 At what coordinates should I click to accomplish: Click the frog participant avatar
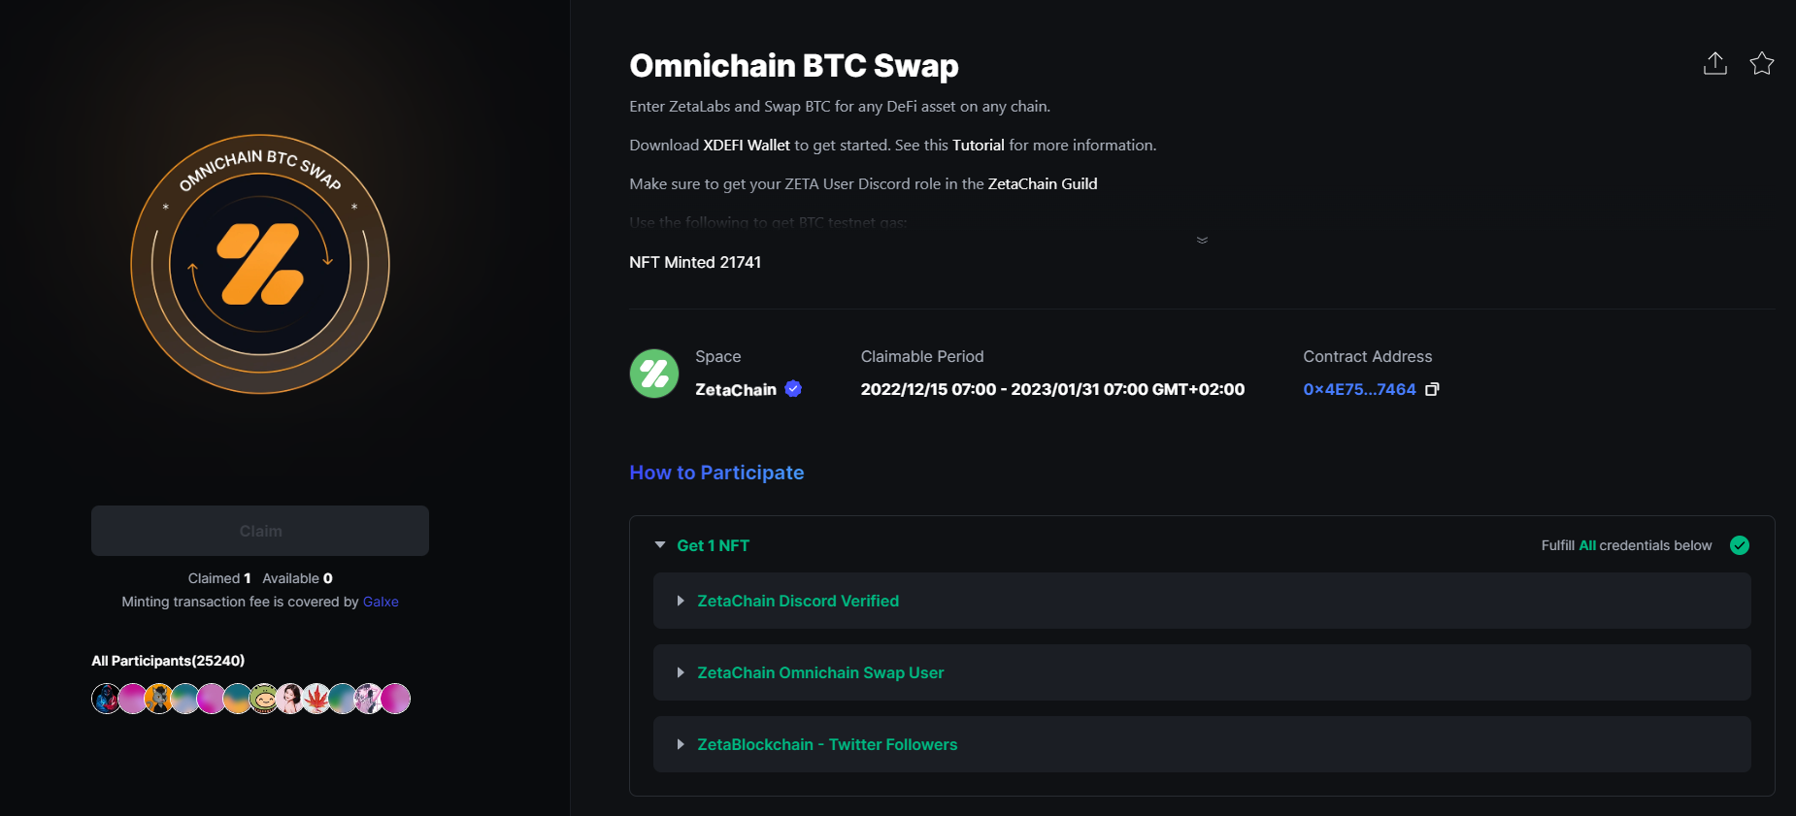tap(264, 699)
